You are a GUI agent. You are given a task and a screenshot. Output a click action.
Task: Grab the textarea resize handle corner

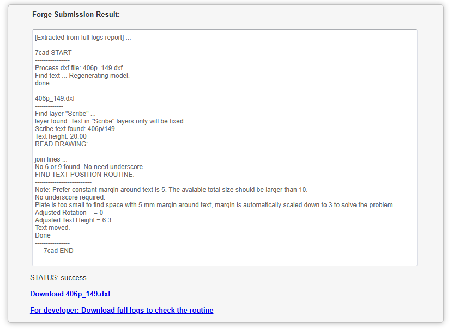coord(414,263)
